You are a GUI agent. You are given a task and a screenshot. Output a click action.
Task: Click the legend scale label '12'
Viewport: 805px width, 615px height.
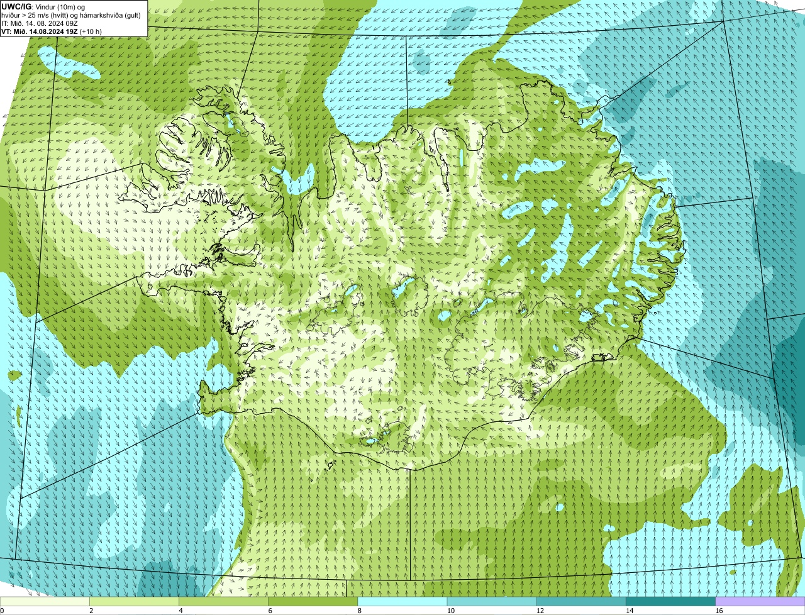[x=540, y=611]
